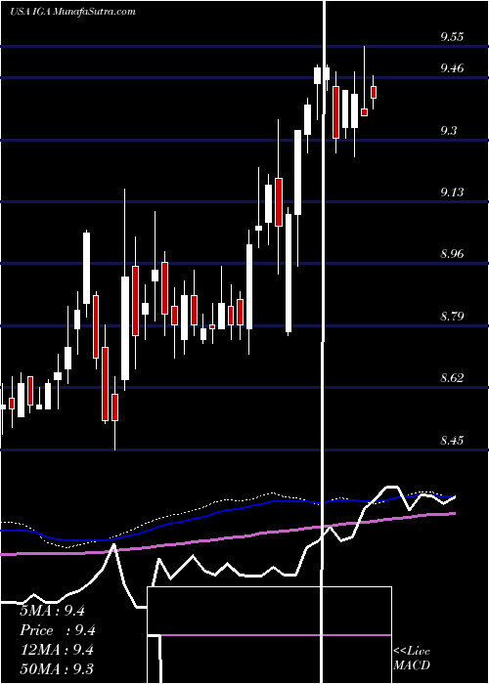The height and width of the screenshot is (684, 489).
Task: Click the 'USA IGA MunafaSutra.com' title text
Action: (72, 12)
